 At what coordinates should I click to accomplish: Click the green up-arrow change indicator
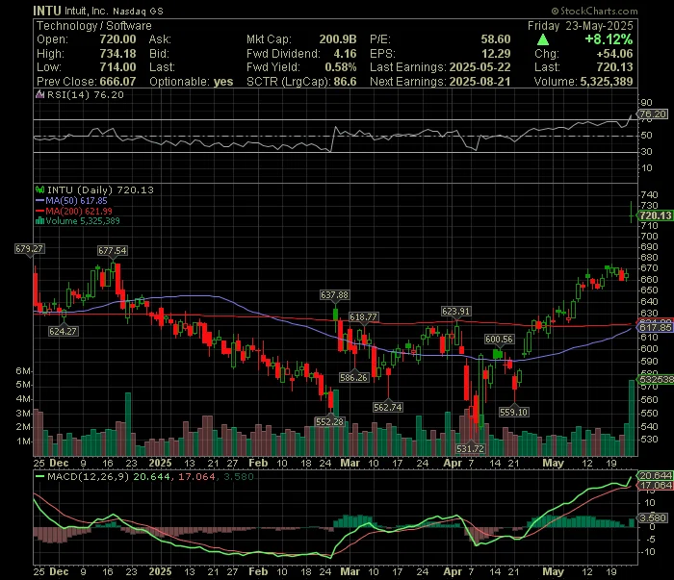click(x=543, y=40)
